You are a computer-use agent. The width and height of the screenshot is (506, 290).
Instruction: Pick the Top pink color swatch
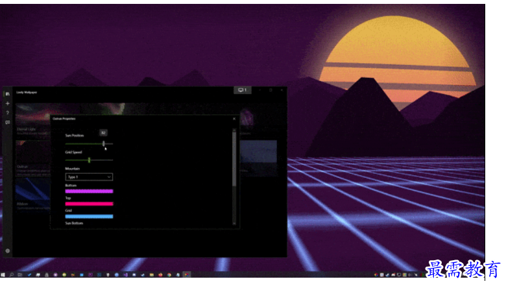pyautogui.click(x=89, y=204)
